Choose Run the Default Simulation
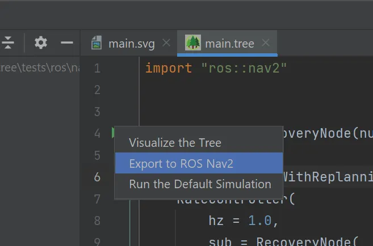This screenshot has width=373, height=246. [199, 184]
